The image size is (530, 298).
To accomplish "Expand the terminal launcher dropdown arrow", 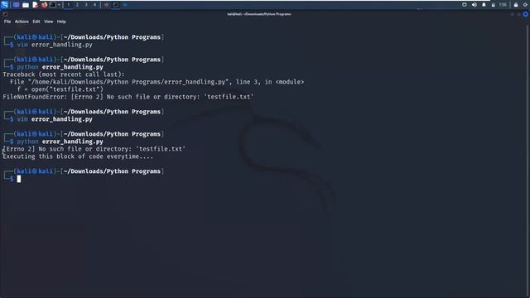I will [x=59, y=5].
